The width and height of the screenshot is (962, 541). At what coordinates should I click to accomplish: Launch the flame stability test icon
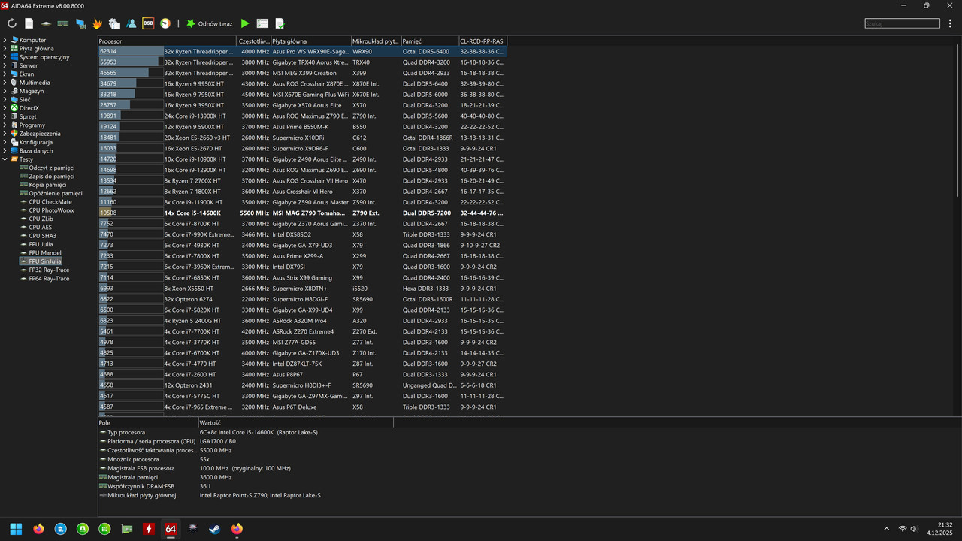(97, 23)
